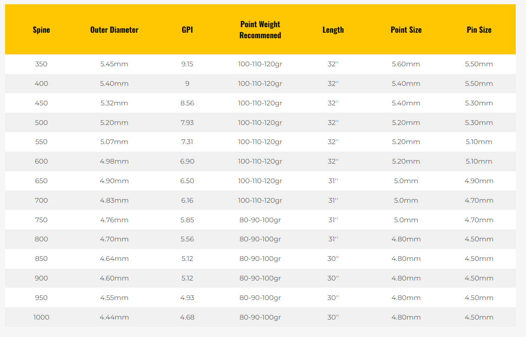Select the Length column header

pyautogui.click(x=333, y=30)
